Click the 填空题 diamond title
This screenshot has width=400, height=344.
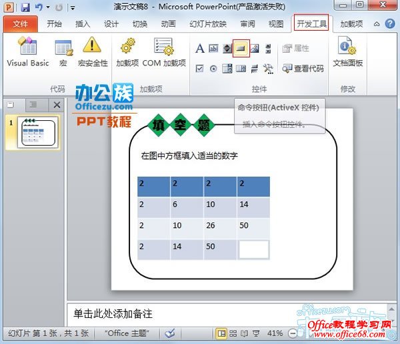point(181,125)
